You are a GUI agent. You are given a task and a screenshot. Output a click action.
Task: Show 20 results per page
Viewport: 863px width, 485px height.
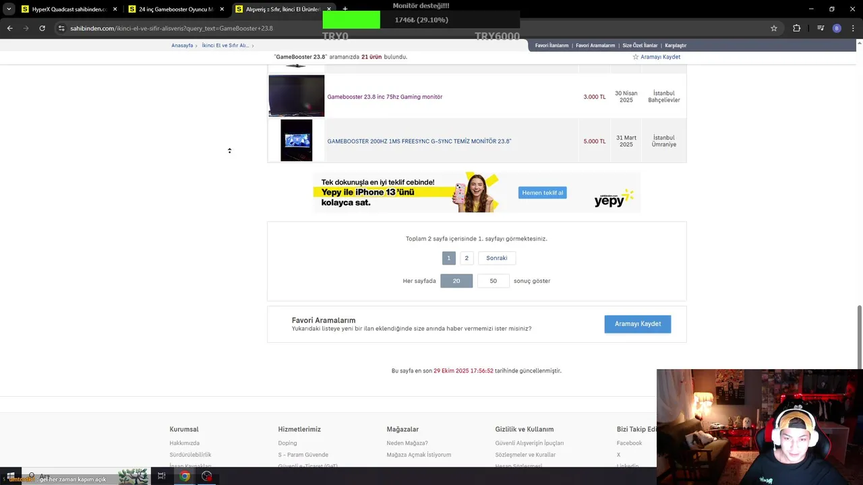456,281
